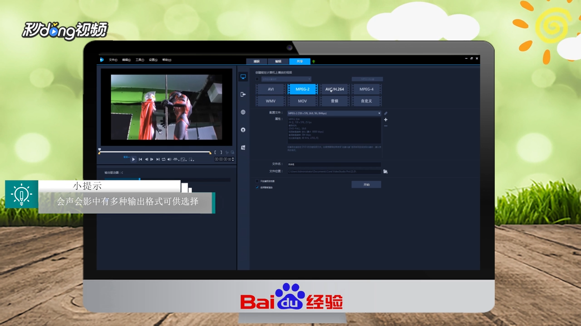The height and width of the screenshot is (326, 581).
Task: Step to the next frame
Action: pos(152,159)
